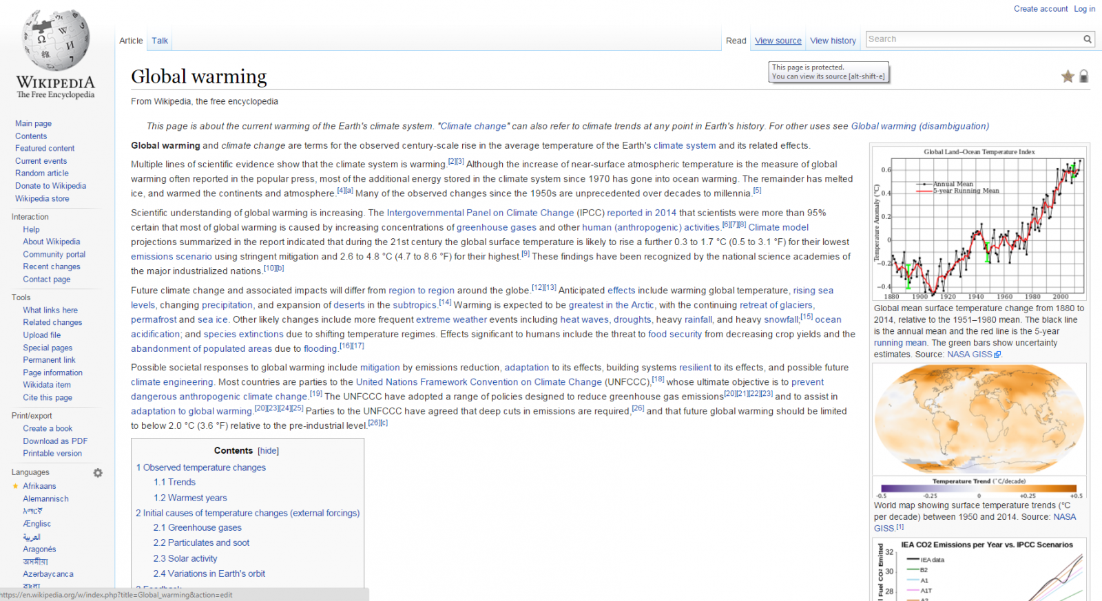1102x601 pixels.
Task: Open the Talk tab
Action: [x=160, y=41]
